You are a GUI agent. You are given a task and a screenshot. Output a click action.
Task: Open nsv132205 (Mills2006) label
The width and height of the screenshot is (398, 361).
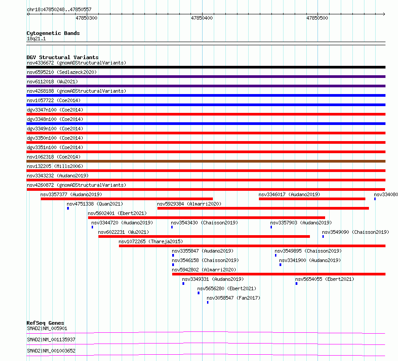55,166
